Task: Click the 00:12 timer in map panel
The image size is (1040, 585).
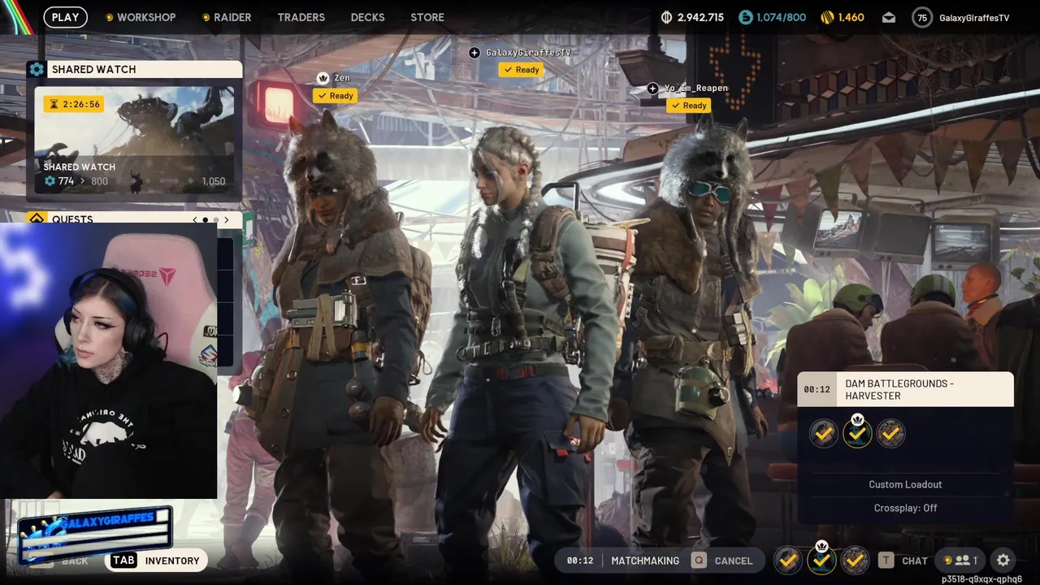Action: coord(817,389)
